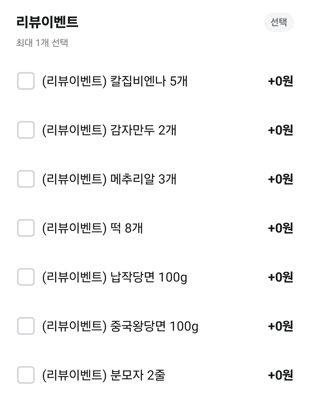The image size is (310, 394).
Task: Toggle the 중국왕당면 100g checkbox
Action: tap(26, 326)
